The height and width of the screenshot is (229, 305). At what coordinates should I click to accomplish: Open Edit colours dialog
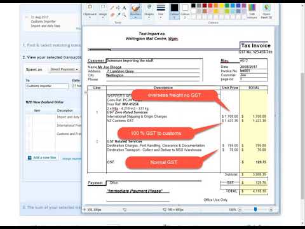tap(252, 11)
